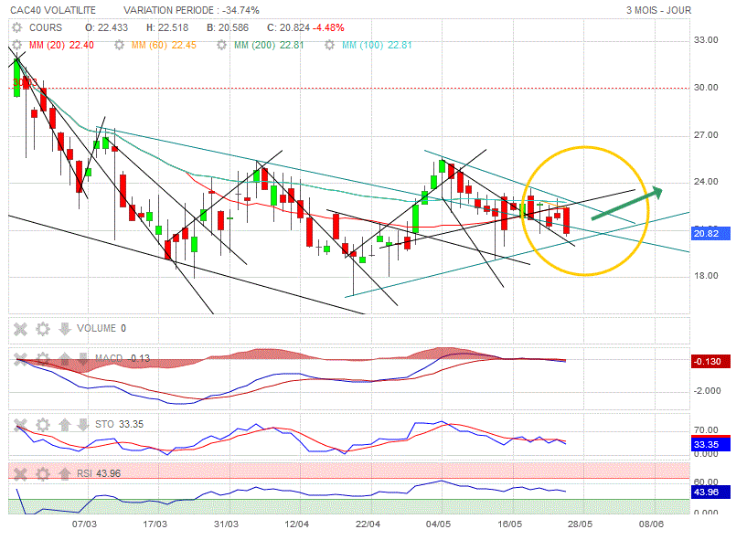Open the RSI settings gear
The image size is (747, 540).
click(43, 474)
